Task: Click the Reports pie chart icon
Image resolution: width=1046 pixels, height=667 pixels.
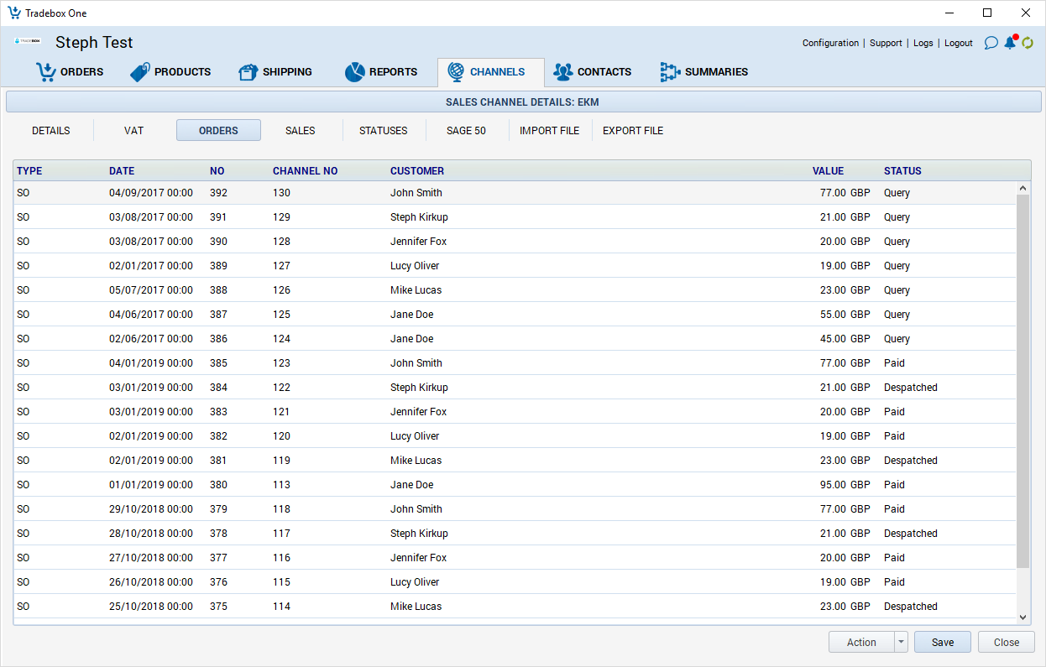Action: tap(354, 72)
